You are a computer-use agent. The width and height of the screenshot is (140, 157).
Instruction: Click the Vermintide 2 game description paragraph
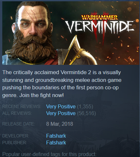tap(62, 84)
